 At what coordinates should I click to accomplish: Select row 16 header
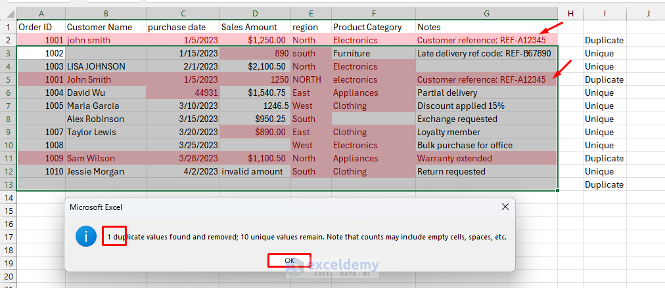(x=8, y=224)
